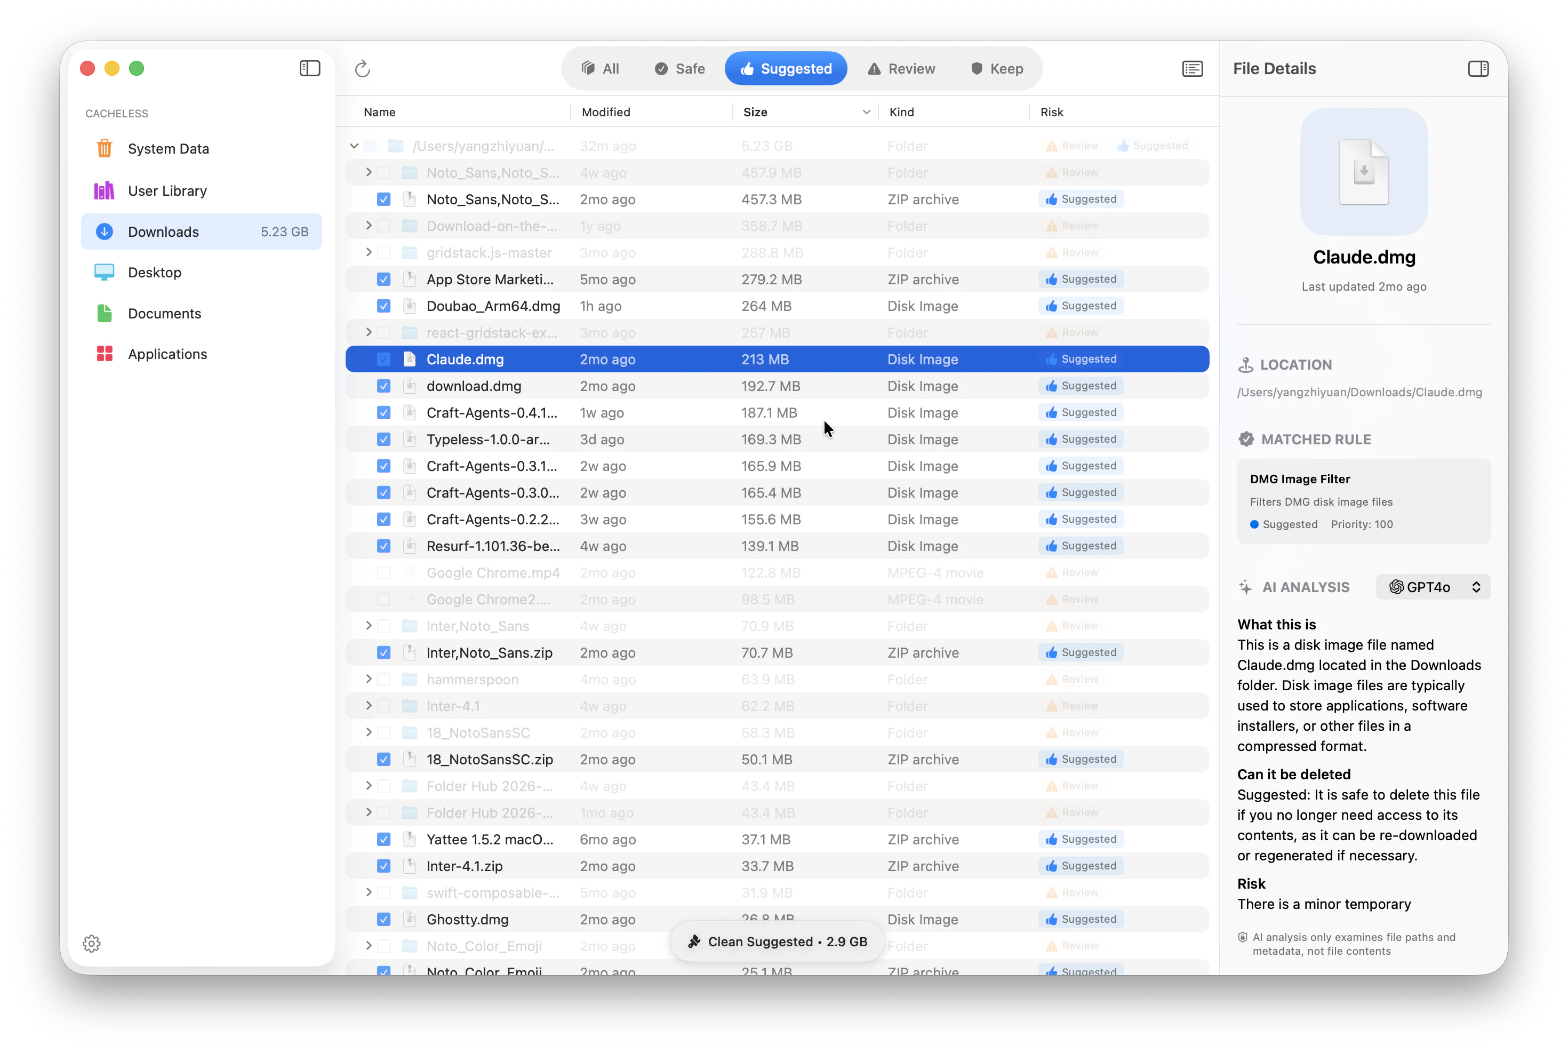Select User Library in sidebar
This screenshot has height=1054, width=1568.
click(167, 191)
